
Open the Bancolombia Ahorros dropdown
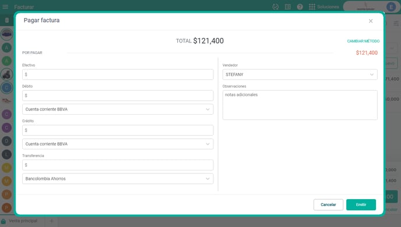click(x=118, y=179)
